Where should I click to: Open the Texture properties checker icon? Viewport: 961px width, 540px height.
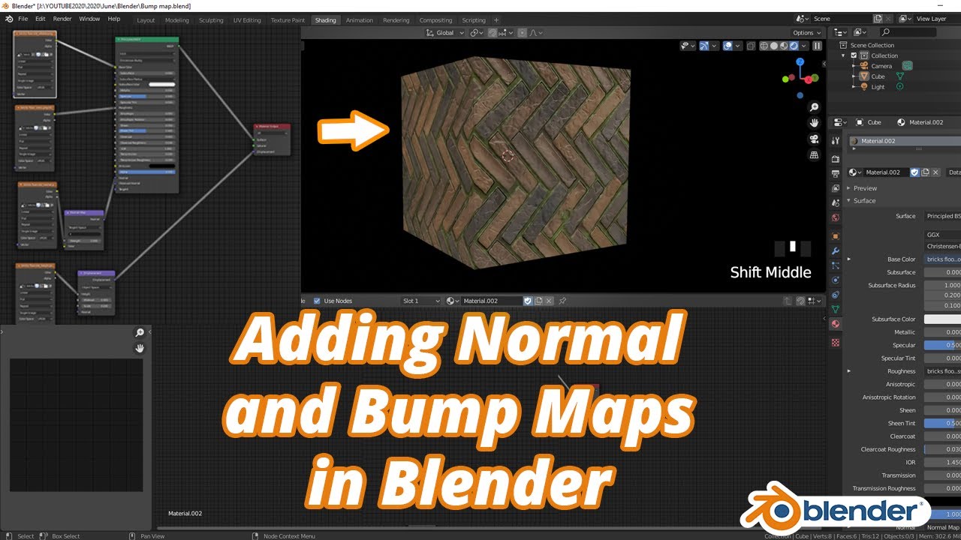click(836, 342)
